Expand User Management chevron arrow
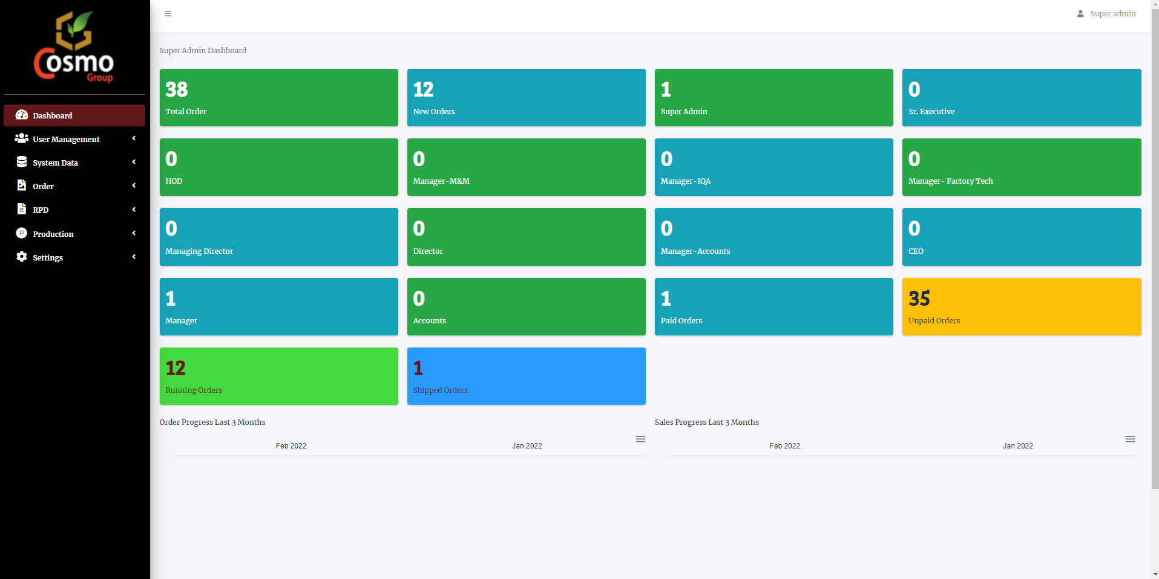Screen dimensions: 1159x579 click(x=134, y=138)
